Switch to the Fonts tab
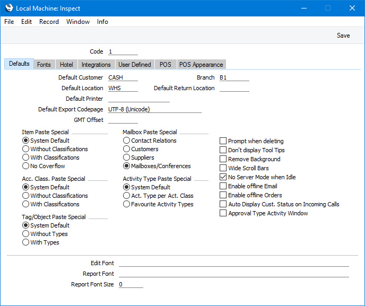This screenshot has height=306, width=365. 44,65
